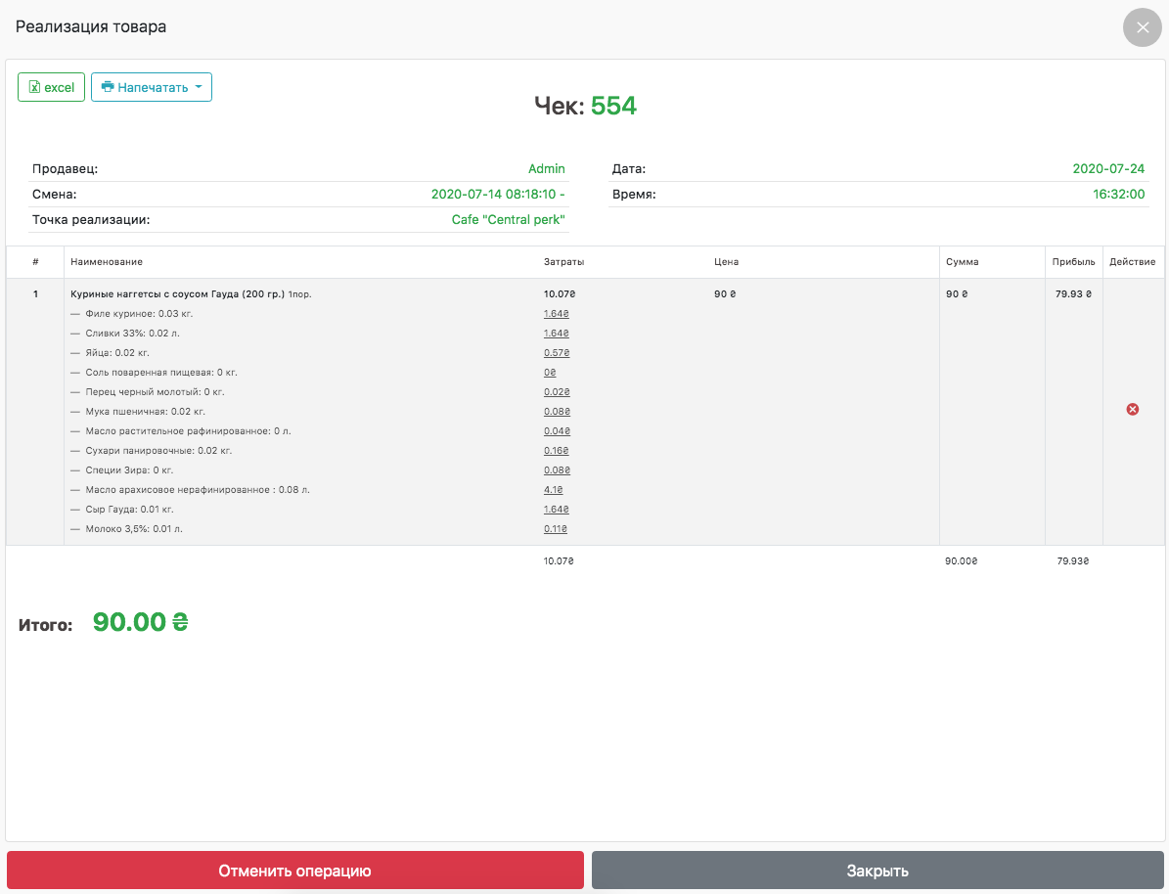The image size is (1169, 894).
Task: Open the cost link for Специи Зира
Action: click(x=557, y=470)
